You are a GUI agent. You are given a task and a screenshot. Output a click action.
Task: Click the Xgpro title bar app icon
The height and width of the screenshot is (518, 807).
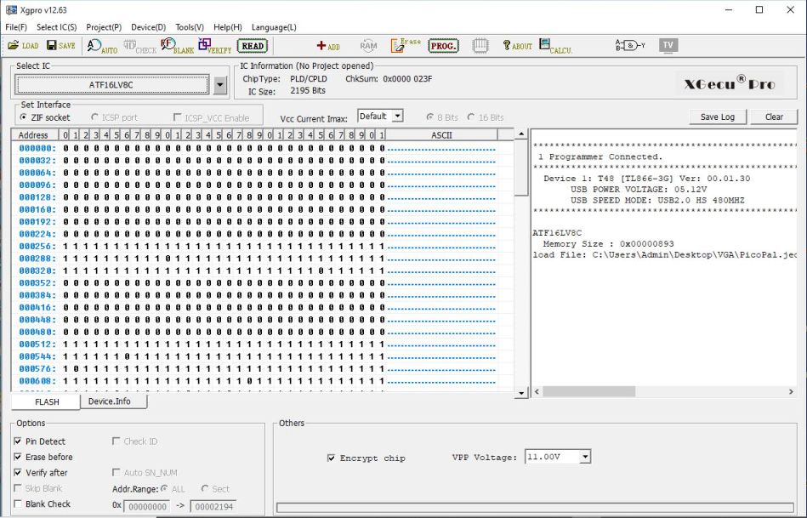pyautogui.click(x=11, y=10)
